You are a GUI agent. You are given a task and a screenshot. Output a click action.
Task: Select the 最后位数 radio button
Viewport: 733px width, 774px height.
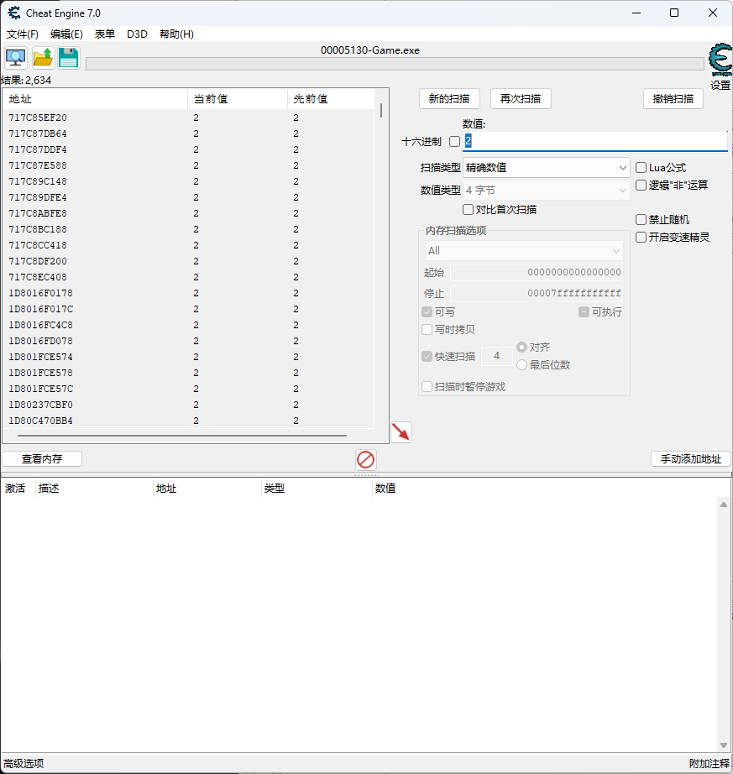coord(521,365)
